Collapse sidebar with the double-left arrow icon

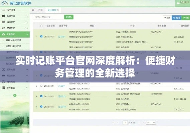(x=33, y=10)
